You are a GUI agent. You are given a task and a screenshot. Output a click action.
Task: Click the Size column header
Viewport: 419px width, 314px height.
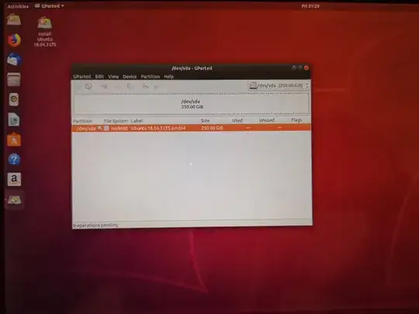[x=205, y=121]
